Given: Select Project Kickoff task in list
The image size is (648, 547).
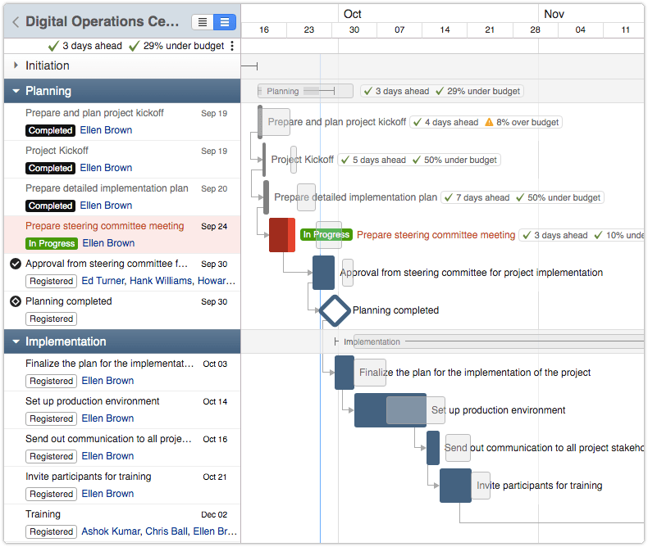Looking at the screenshot, I should pos(122,160).
